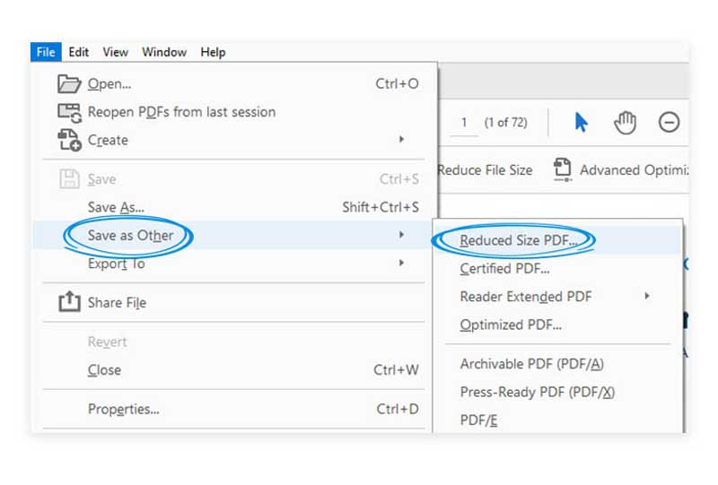Viewport: 718px width, 485px height.
Task: Select Archivable PDF (PDF/A) option
Action: coord(531,364)
